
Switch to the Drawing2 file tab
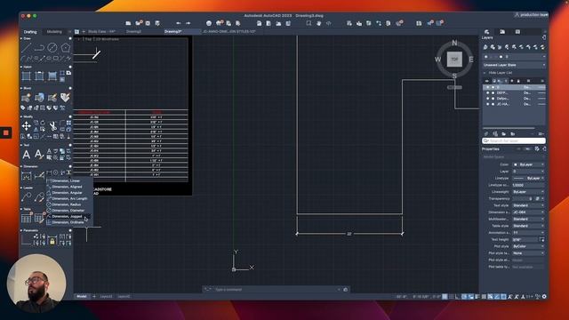(x=133, y=32)
